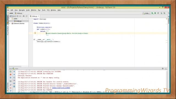The width and height of the screenshot is (176, 99).
Task: Stop the running process red square
Action: pos(10,75)
